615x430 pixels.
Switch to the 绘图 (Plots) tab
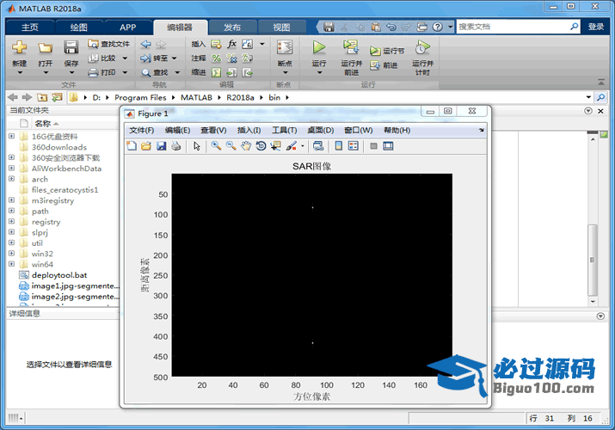79,28
